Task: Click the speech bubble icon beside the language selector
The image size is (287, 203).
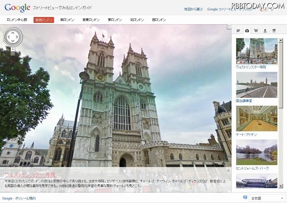Action: 245,197
